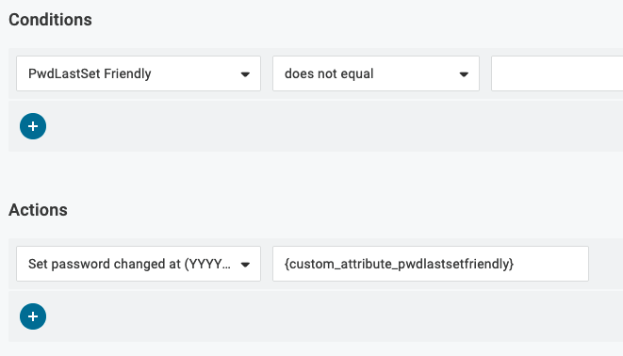This screenshot has width=623, height=356.
Task: Place cursor at end of custom attribute text
Action: point(516,264)
